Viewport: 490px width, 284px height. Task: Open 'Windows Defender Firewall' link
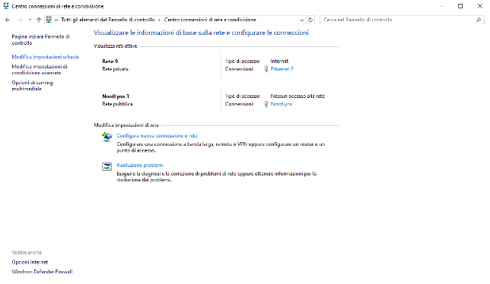pyautogui.click(x=42, y=272)
